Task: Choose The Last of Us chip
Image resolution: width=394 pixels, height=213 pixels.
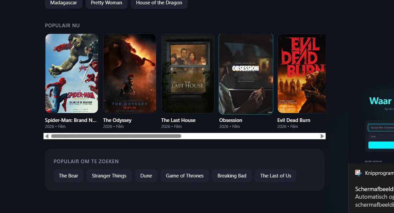Action: click(x=276, y=175)
